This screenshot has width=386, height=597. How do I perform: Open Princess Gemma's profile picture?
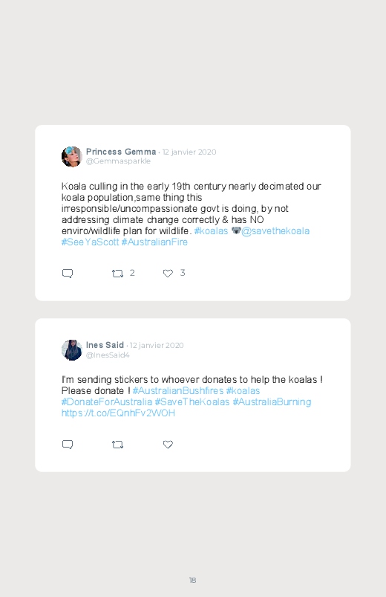(x=71, y=156)
